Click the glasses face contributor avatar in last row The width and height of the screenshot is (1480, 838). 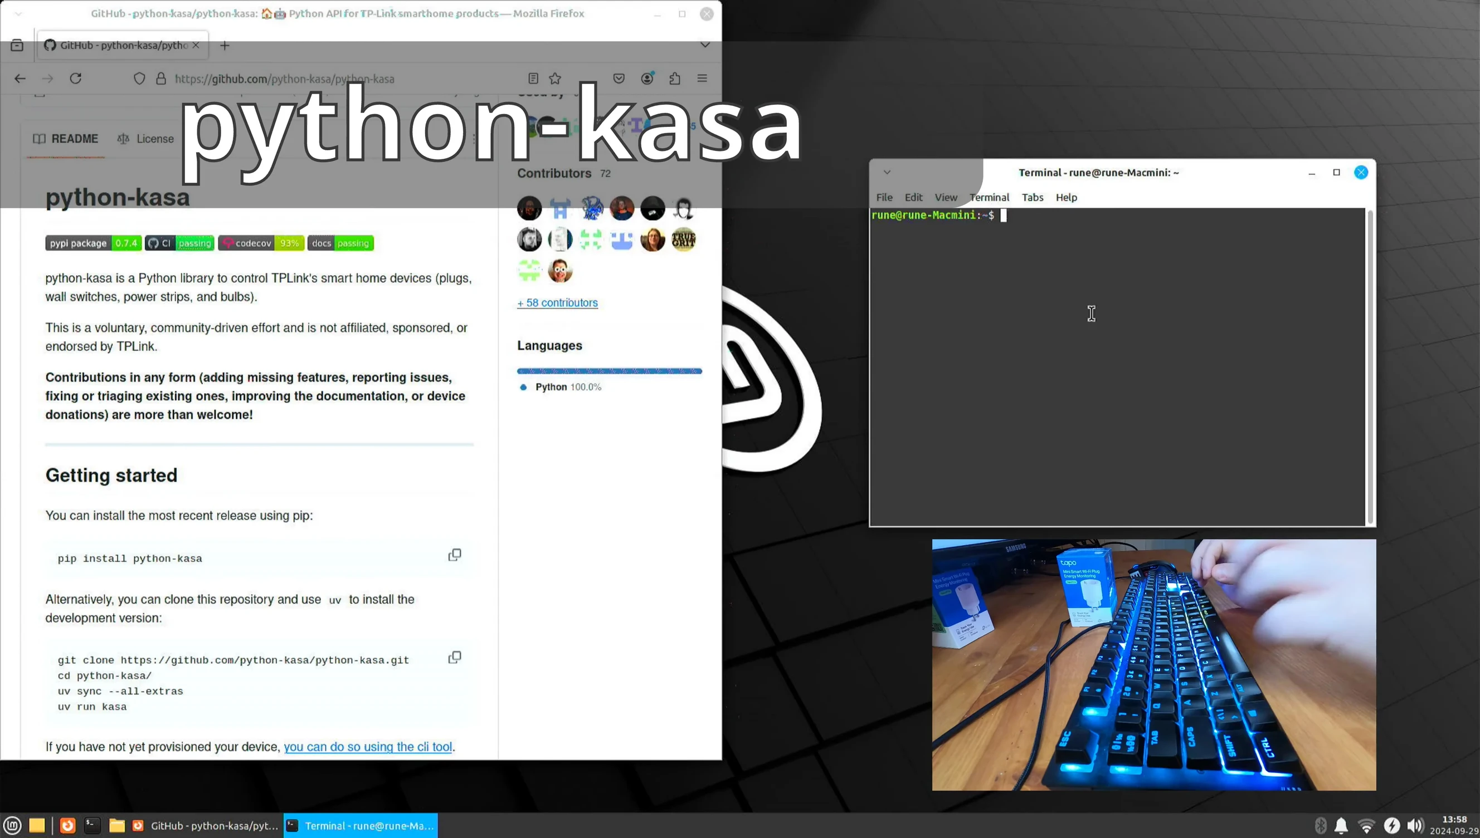click(561, 271)
